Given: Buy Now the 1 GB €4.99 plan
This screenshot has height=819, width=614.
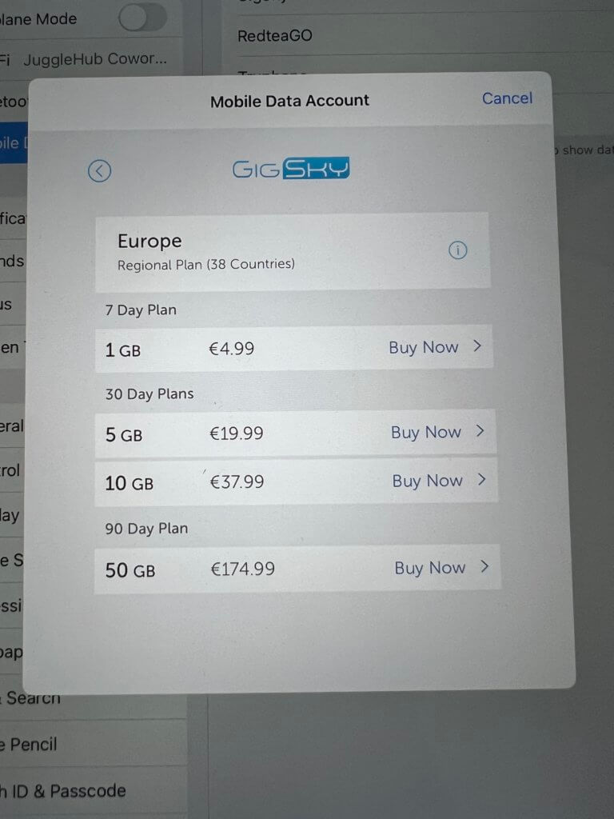Looking at the screenshot, I should pos(424,347).
